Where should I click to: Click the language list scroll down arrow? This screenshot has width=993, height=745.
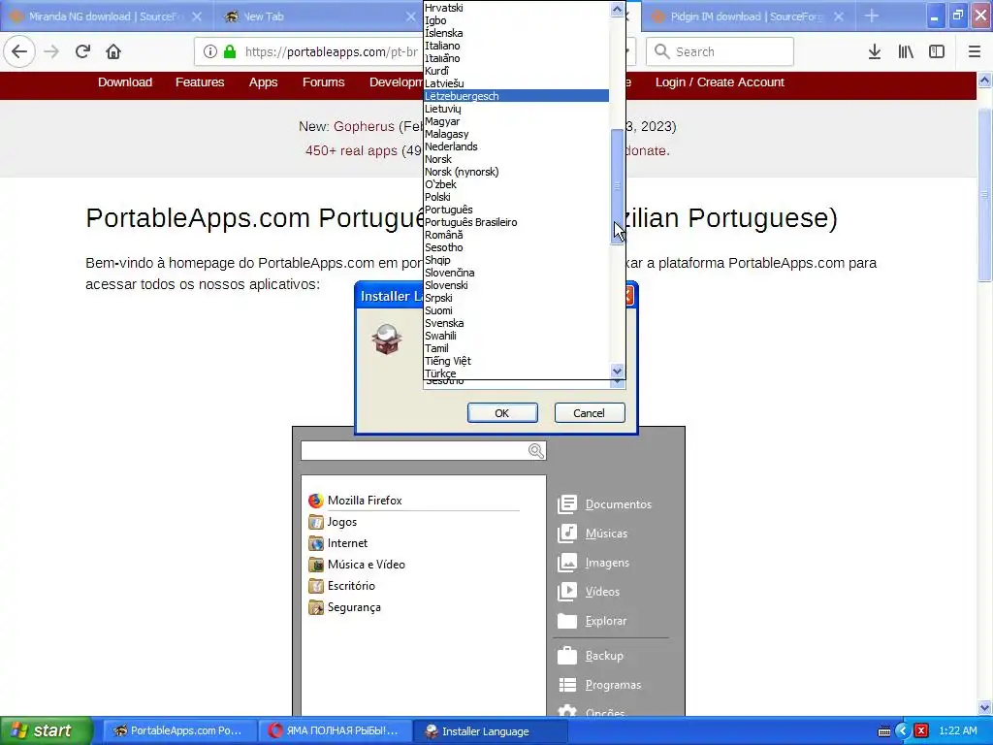pos(618,372)
